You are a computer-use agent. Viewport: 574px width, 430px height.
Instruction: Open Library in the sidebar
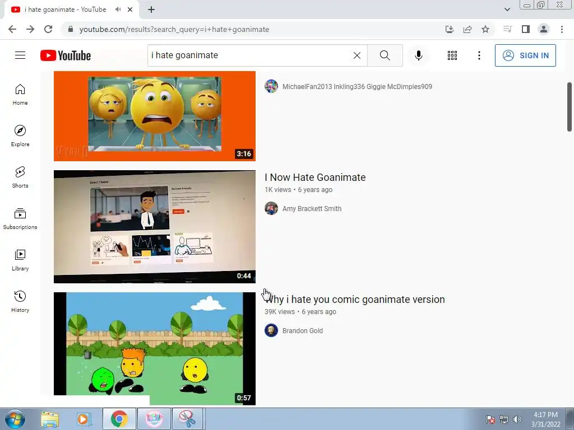point(20,260)
